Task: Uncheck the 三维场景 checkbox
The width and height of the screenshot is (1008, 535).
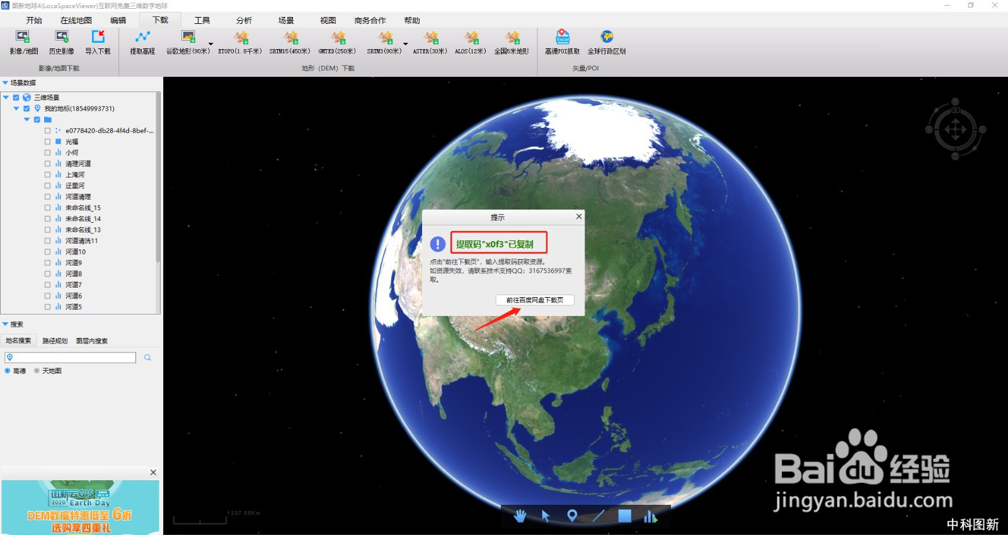Action: point(16,98)
